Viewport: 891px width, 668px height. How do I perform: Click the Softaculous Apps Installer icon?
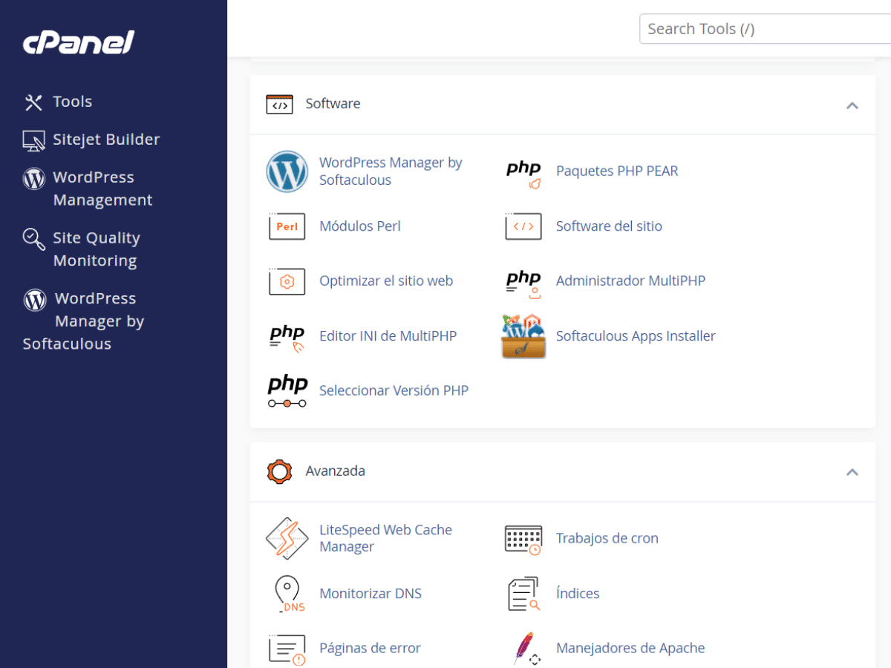click(523, 336)
